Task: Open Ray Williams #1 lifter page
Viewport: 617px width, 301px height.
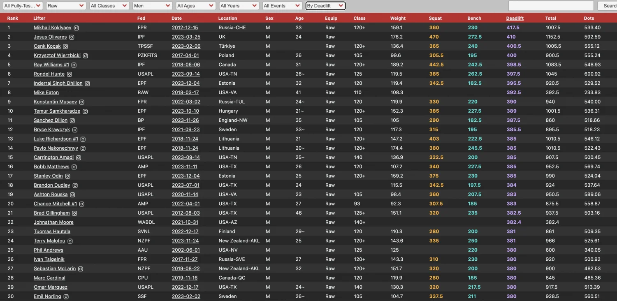Action: 51,65
